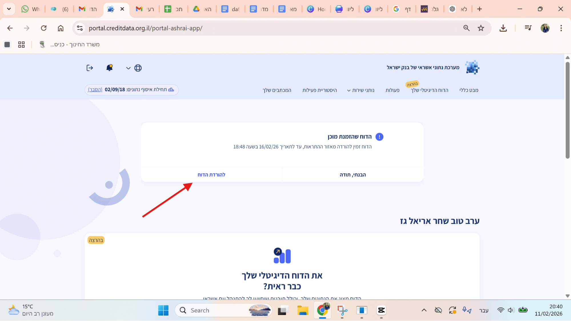571x321 pixels.
Task: Open the notifications bell
Action: coord(109,68)
